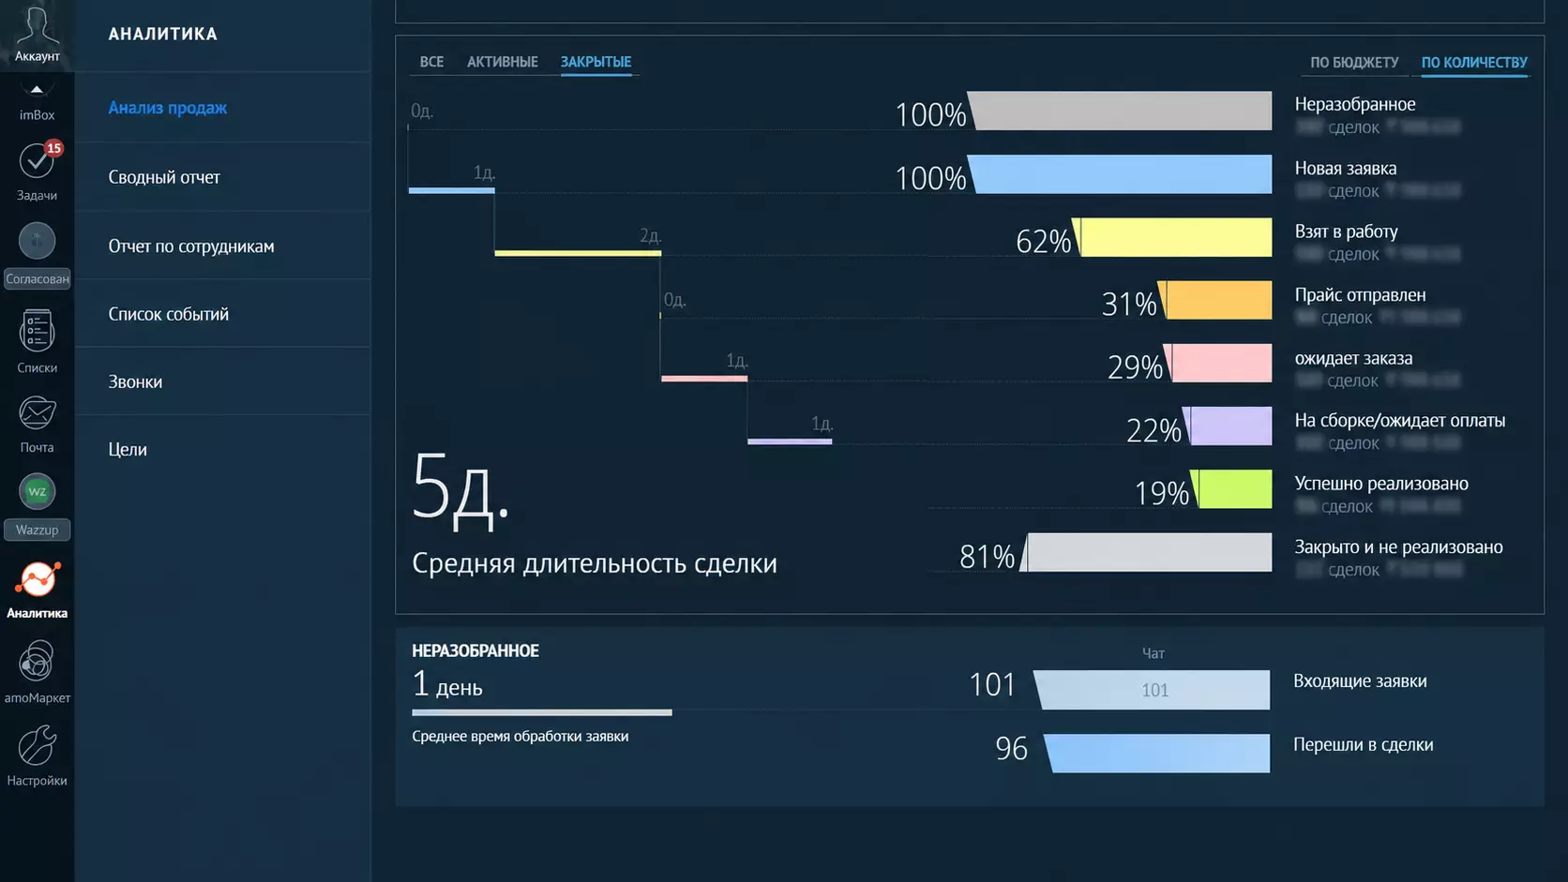Screen dimensions: 1568x882
Task: Switch to the ВСЕ tab
Action: tap(431, 62)
